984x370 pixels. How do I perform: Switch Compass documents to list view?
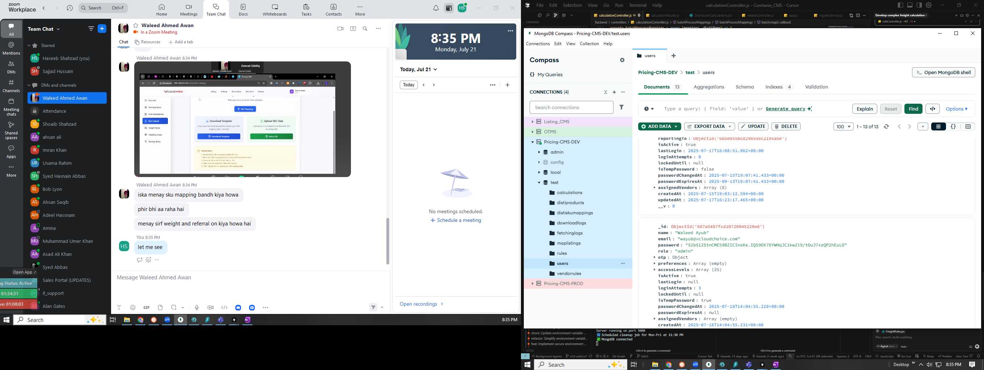point(938,126)
